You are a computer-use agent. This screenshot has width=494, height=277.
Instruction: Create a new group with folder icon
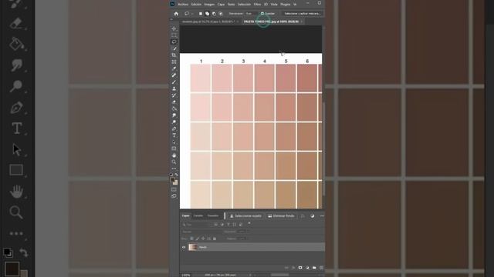[314, 268]
